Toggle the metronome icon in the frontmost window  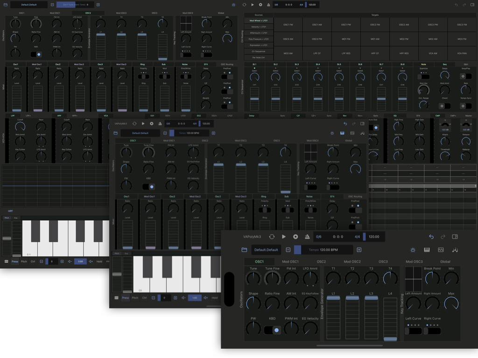[307, 237]
